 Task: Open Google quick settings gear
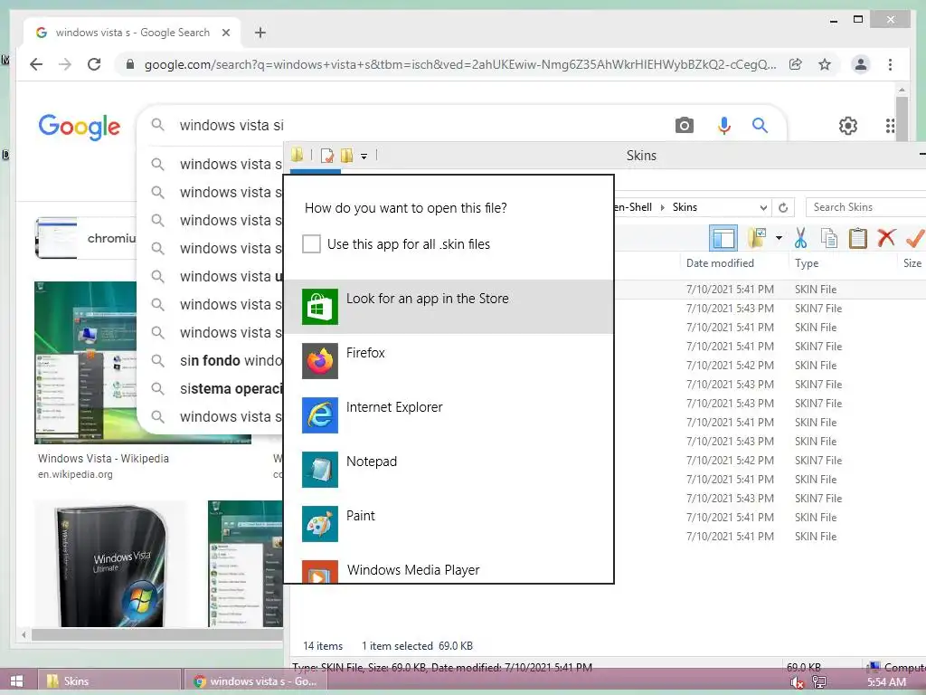pyautogui.click(x=848, y=125)
